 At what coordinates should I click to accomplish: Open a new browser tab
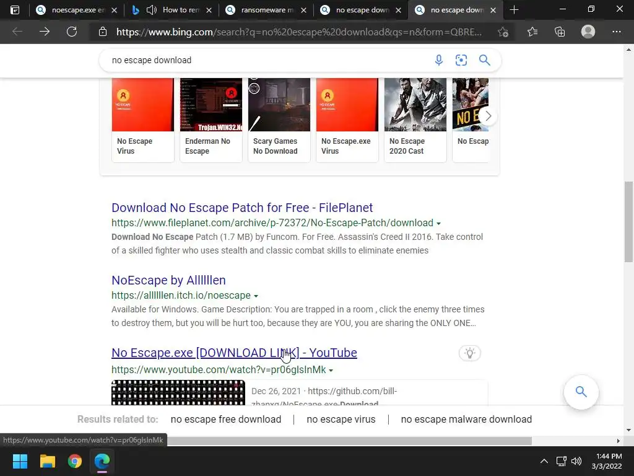514,10
